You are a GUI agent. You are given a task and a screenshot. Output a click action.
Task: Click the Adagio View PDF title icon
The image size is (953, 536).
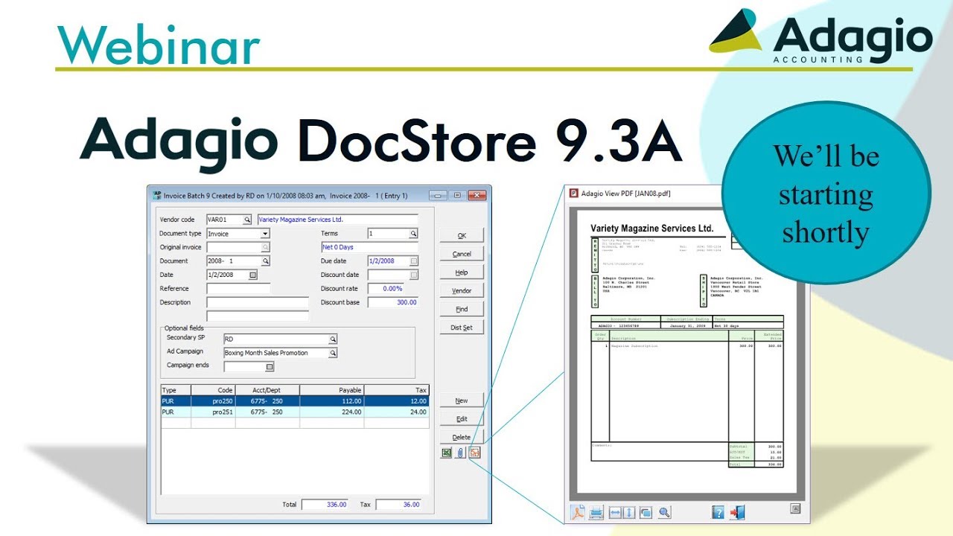click(574, 193)
